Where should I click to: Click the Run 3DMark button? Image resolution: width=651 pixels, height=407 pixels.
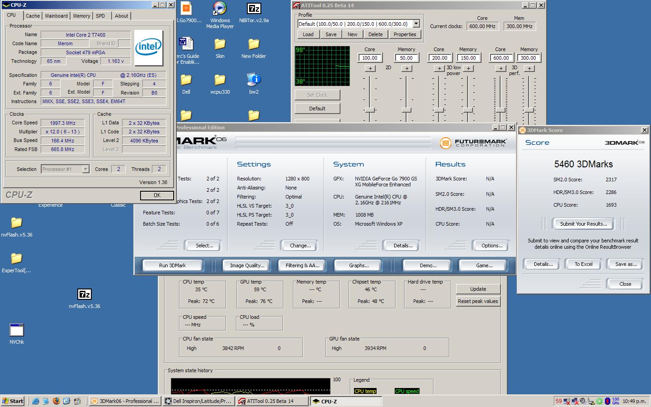click(172, 265)
